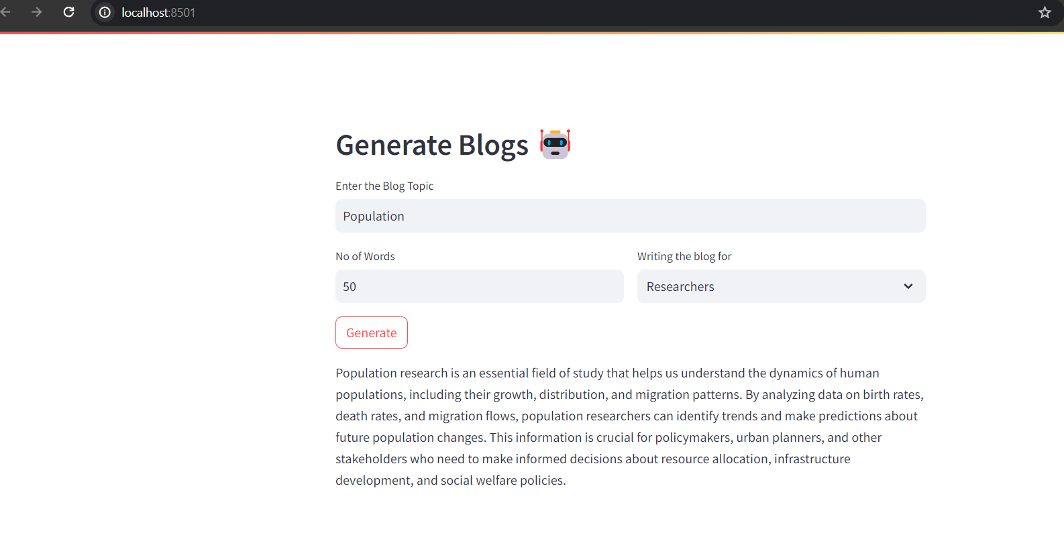This screenshot has width=1064, height=537.
Task: Click the last line ending 'social welfare policies'
Action: pyautogui.click(x=451, y=481)
